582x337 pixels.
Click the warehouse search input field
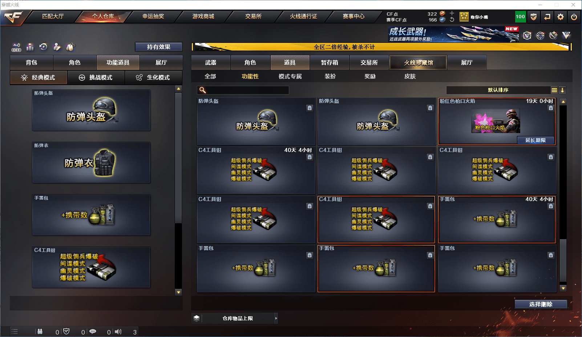point(243,90)
